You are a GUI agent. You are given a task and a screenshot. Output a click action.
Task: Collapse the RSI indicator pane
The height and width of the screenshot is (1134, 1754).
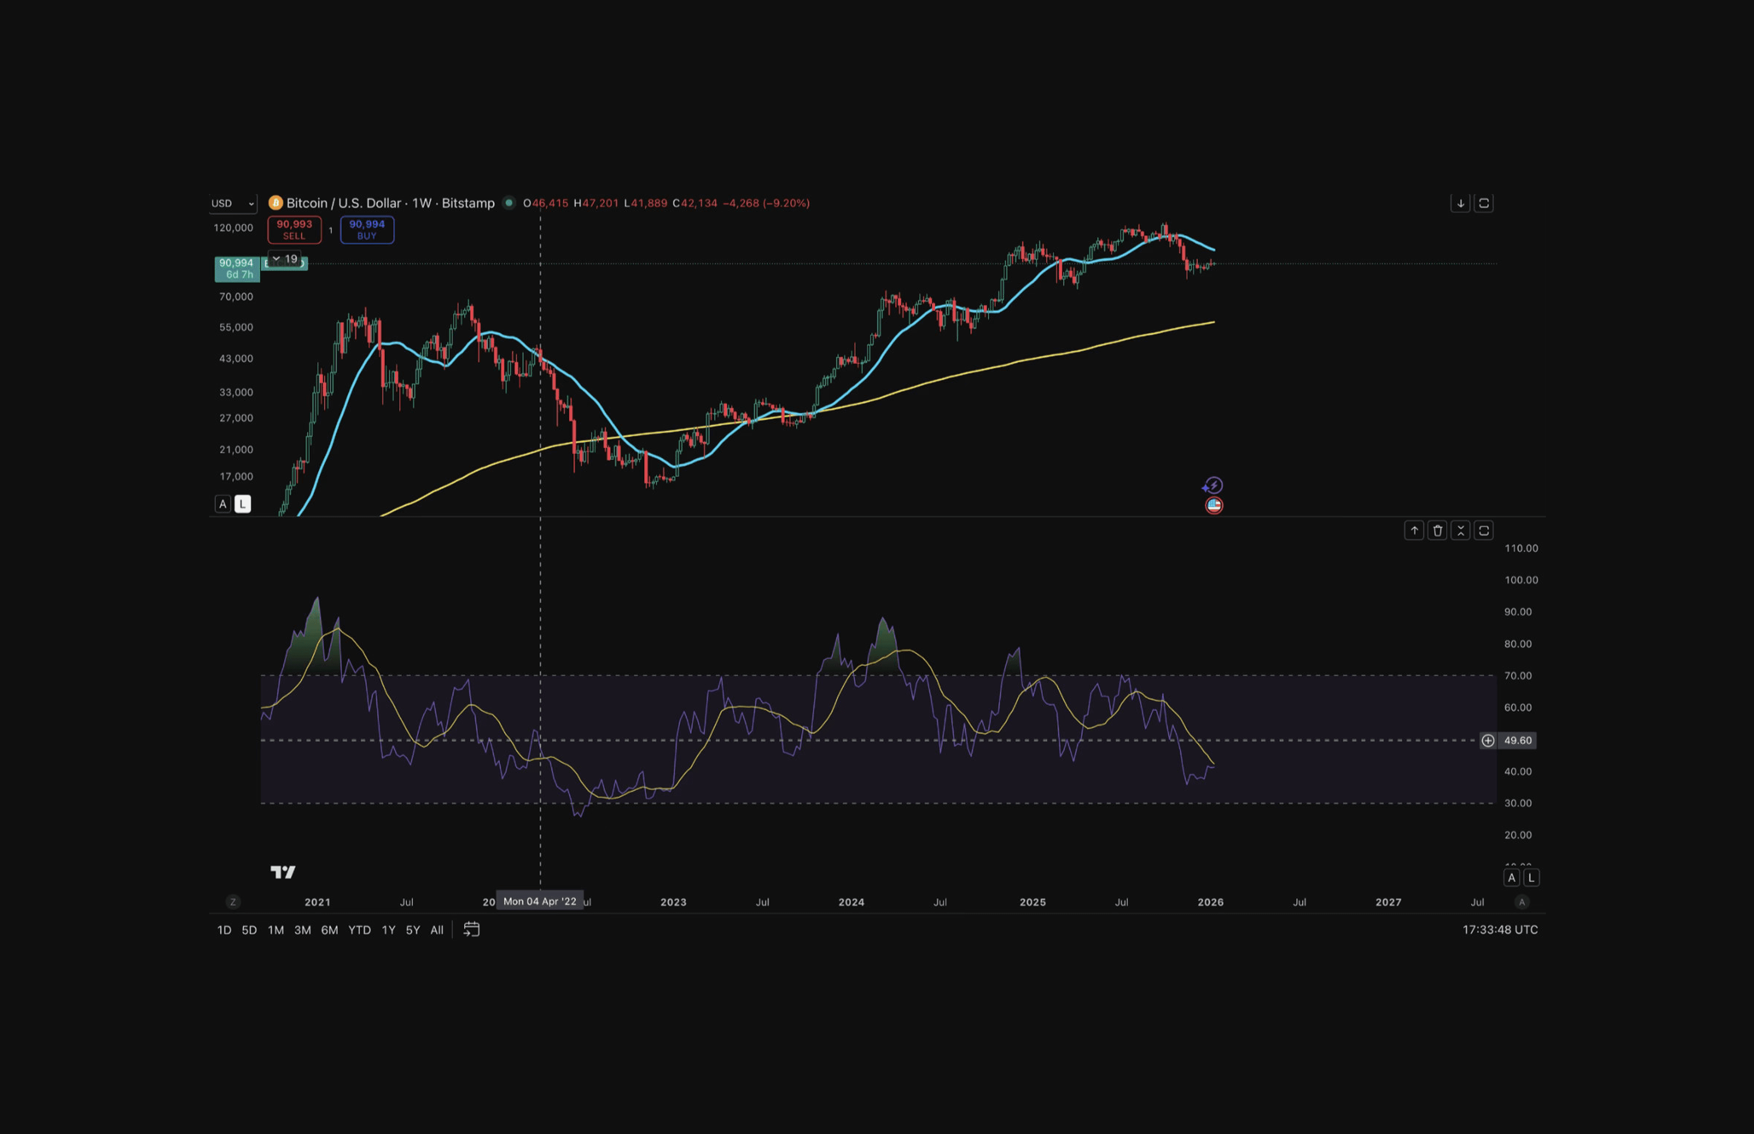tap(1461, 530)
